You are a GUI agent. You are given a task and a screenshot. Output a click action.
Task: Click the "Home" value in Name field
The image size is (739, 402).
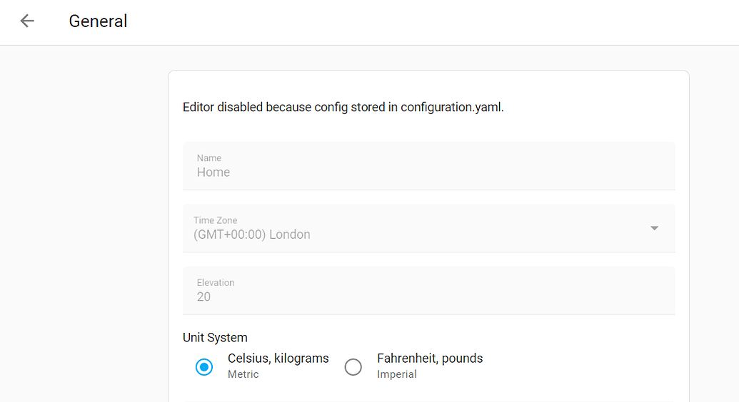[x=213, y=172]
